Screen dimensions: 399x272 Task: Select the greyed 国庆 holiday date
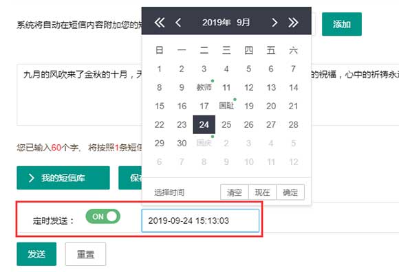pos(204,143)
